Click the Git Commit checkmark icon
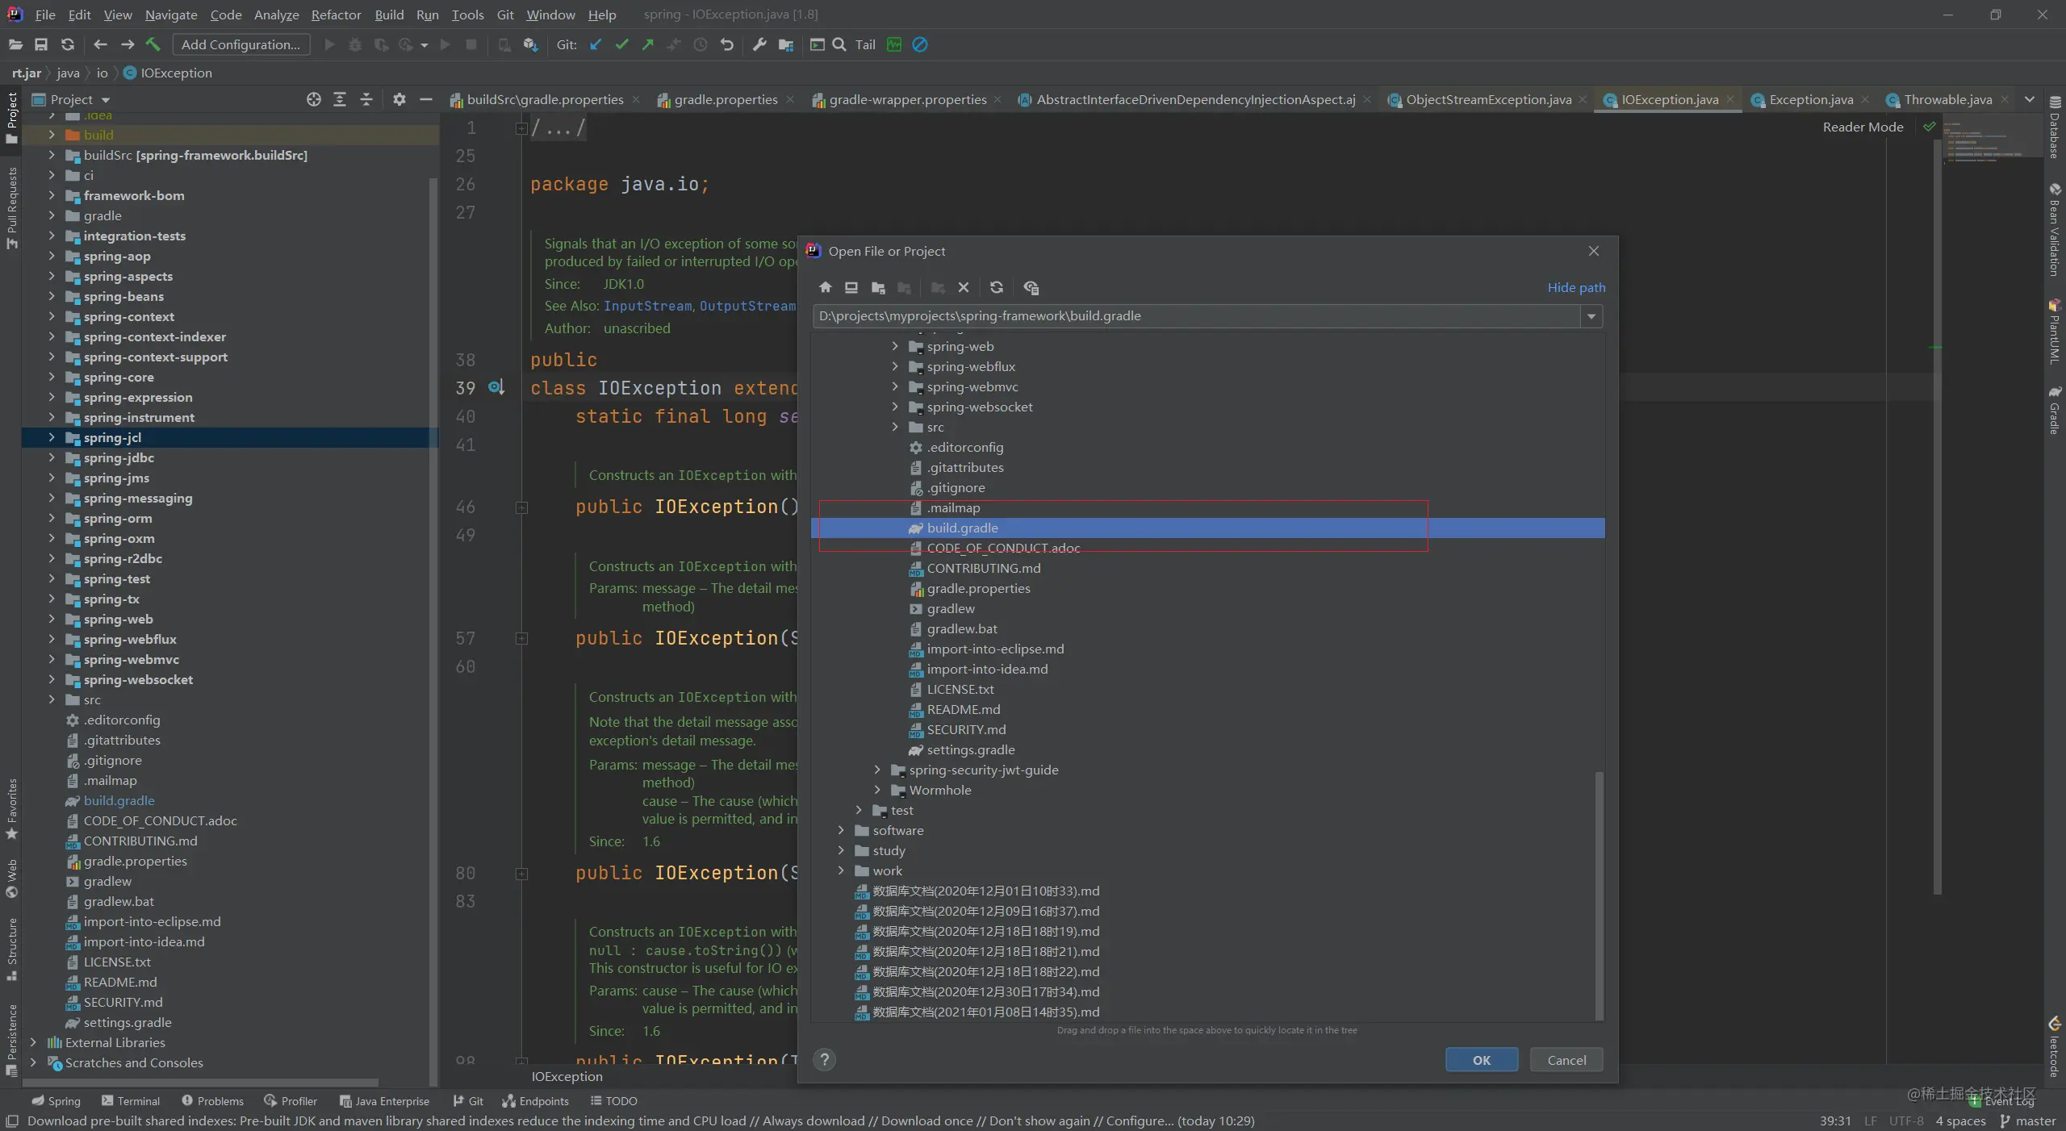 point(621,44)
